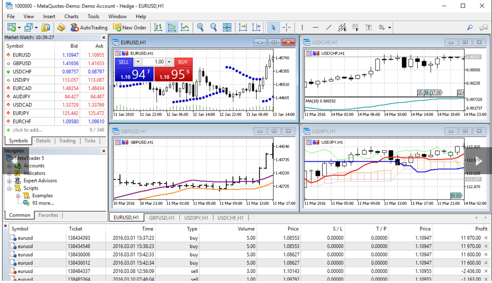Collapse the Scripts tree node

9,189
